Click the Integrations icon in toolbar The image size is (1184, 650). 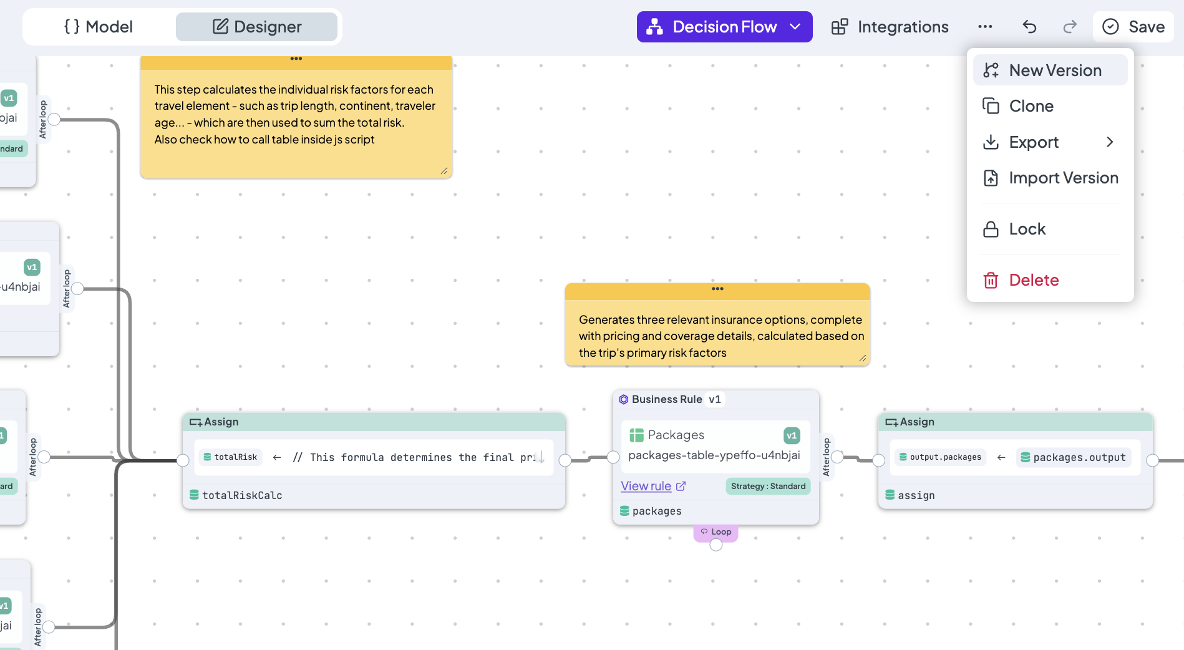coord(840,27)
